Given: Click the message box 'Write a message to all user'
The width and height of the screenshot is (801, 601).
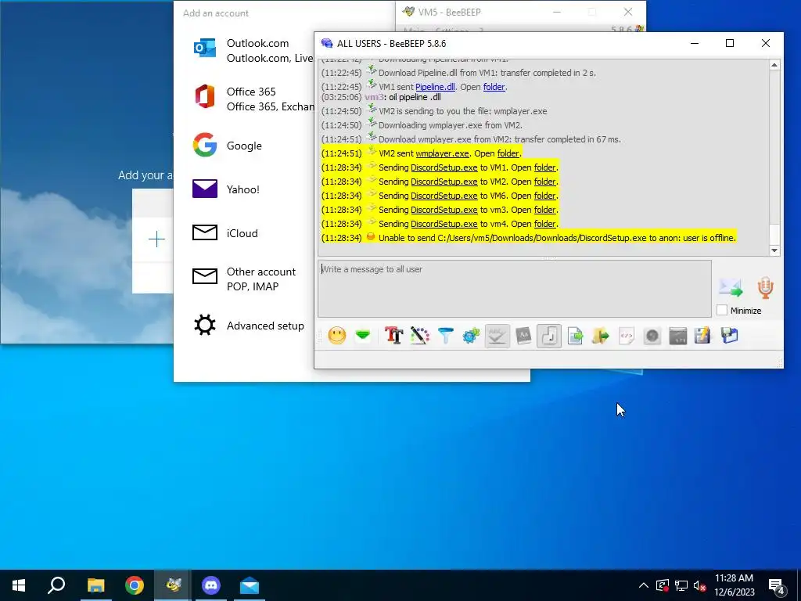Looking at the screenshot, I should point(515,289).
